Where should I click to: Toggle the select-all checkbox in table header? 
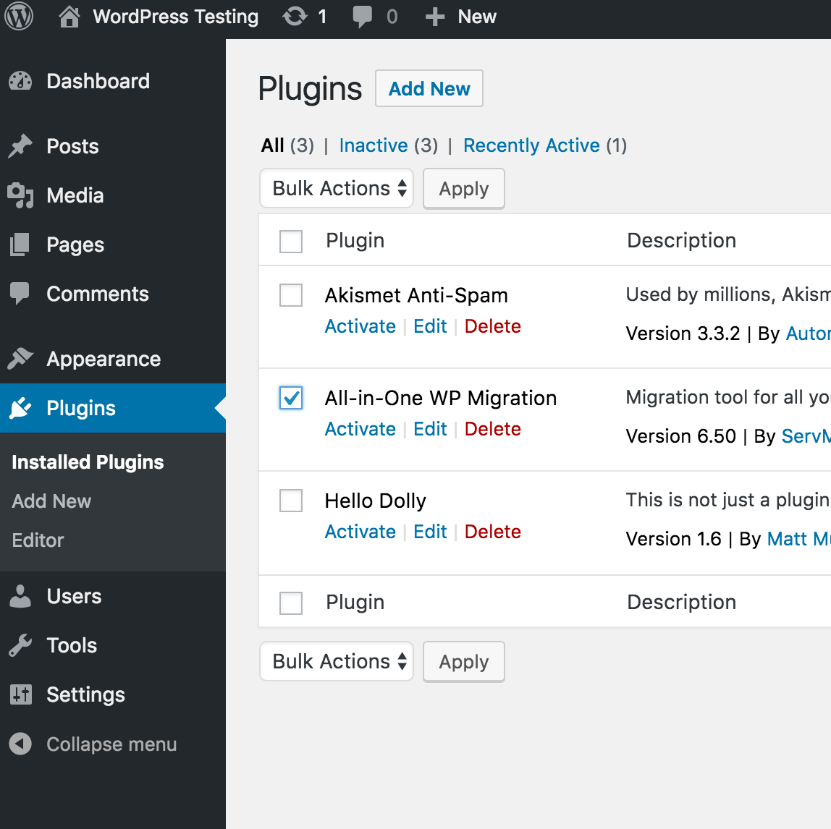(x=291, y=241)
